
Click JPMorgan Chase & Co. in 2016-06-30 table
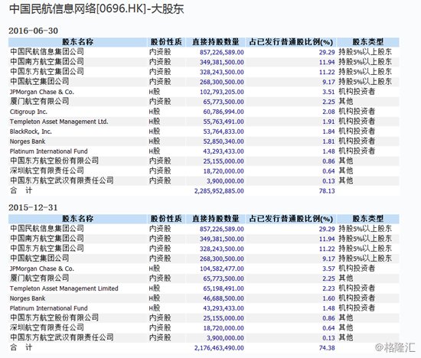pyautogui.click(x=41, y=92)
